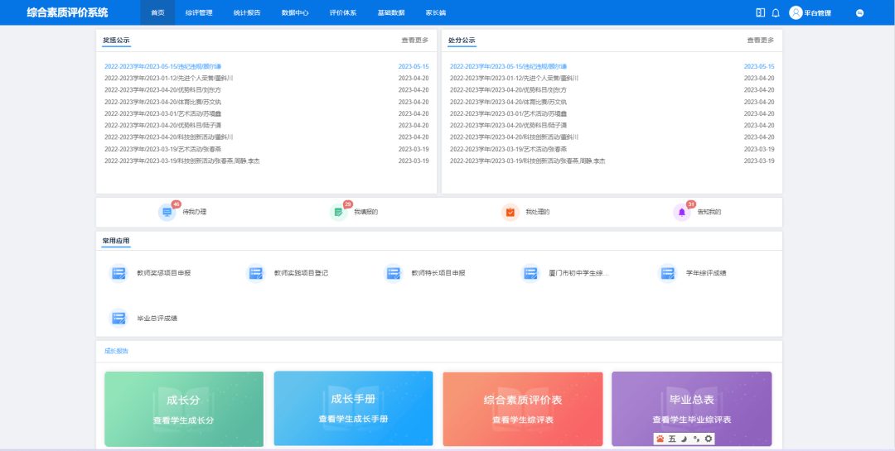Select the 奖惩公示 tab heading
The height and width of the screenshot is (451, 895).
(x=117, y=41)
